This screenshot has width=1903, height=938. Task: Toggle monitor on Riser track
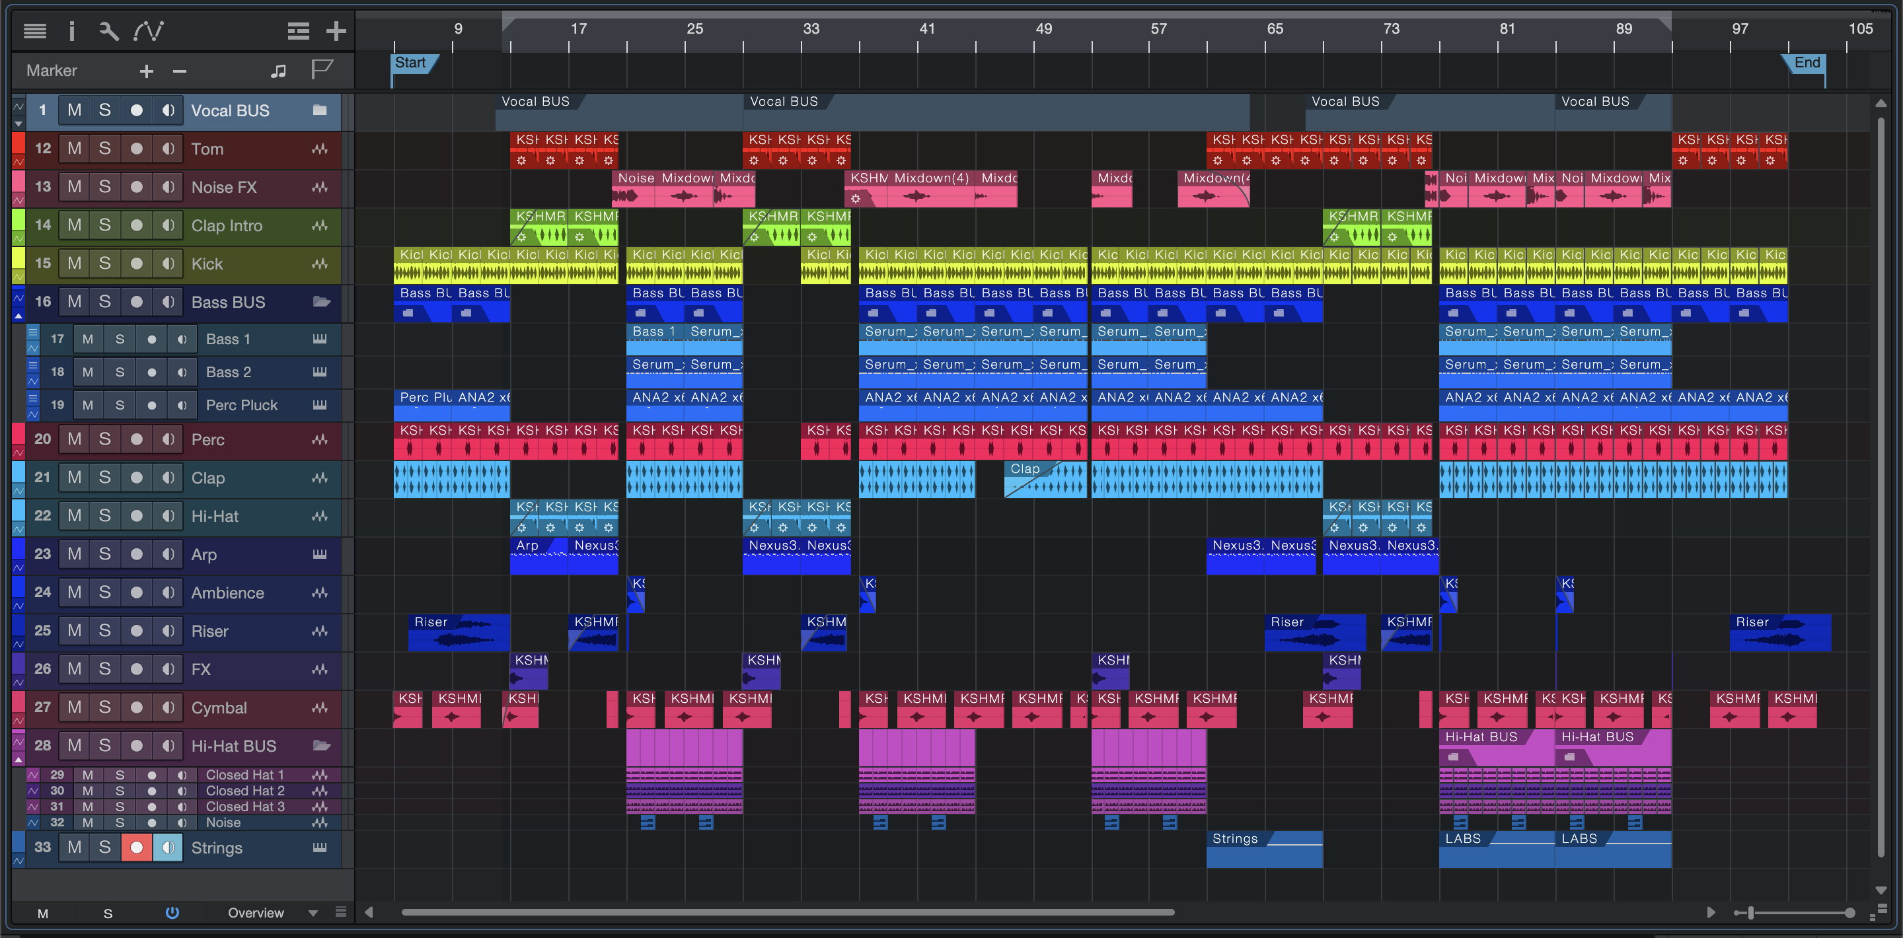tap(168, 631)
